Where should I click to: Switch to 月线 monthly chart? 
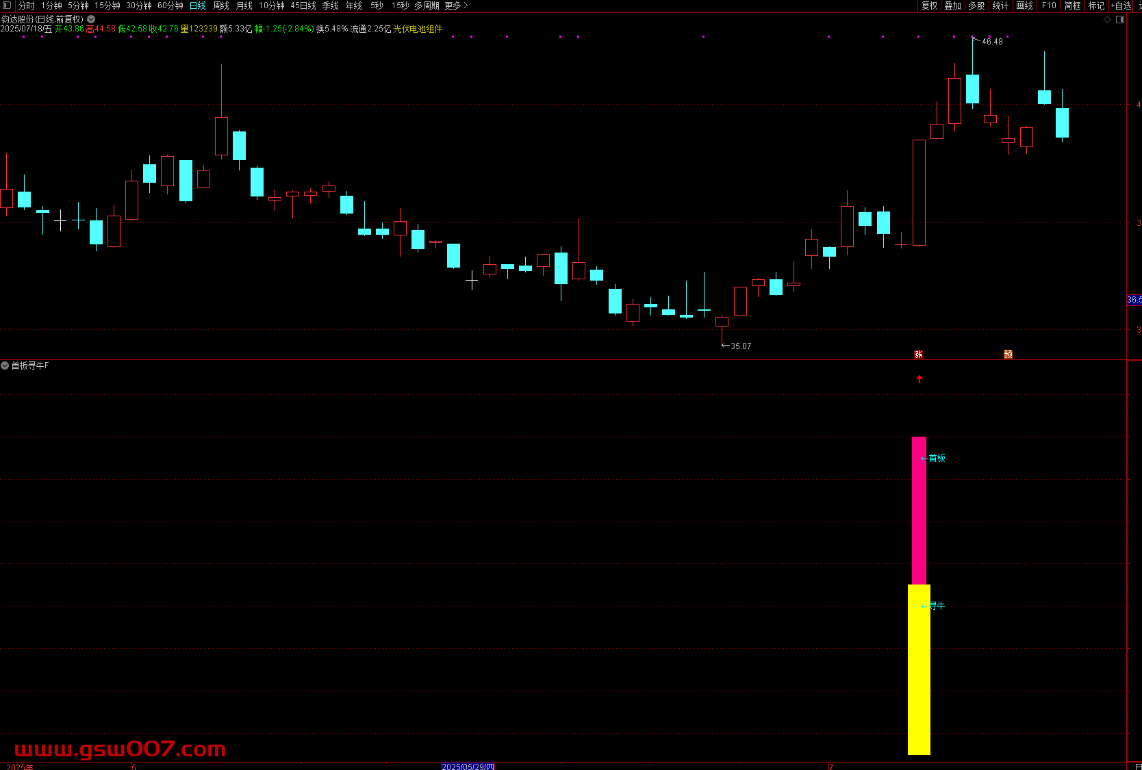tap(244, 5)
